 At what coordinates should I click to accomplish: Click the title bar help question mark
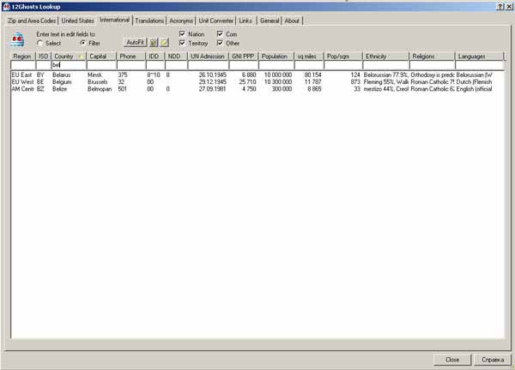pos(500,7)
